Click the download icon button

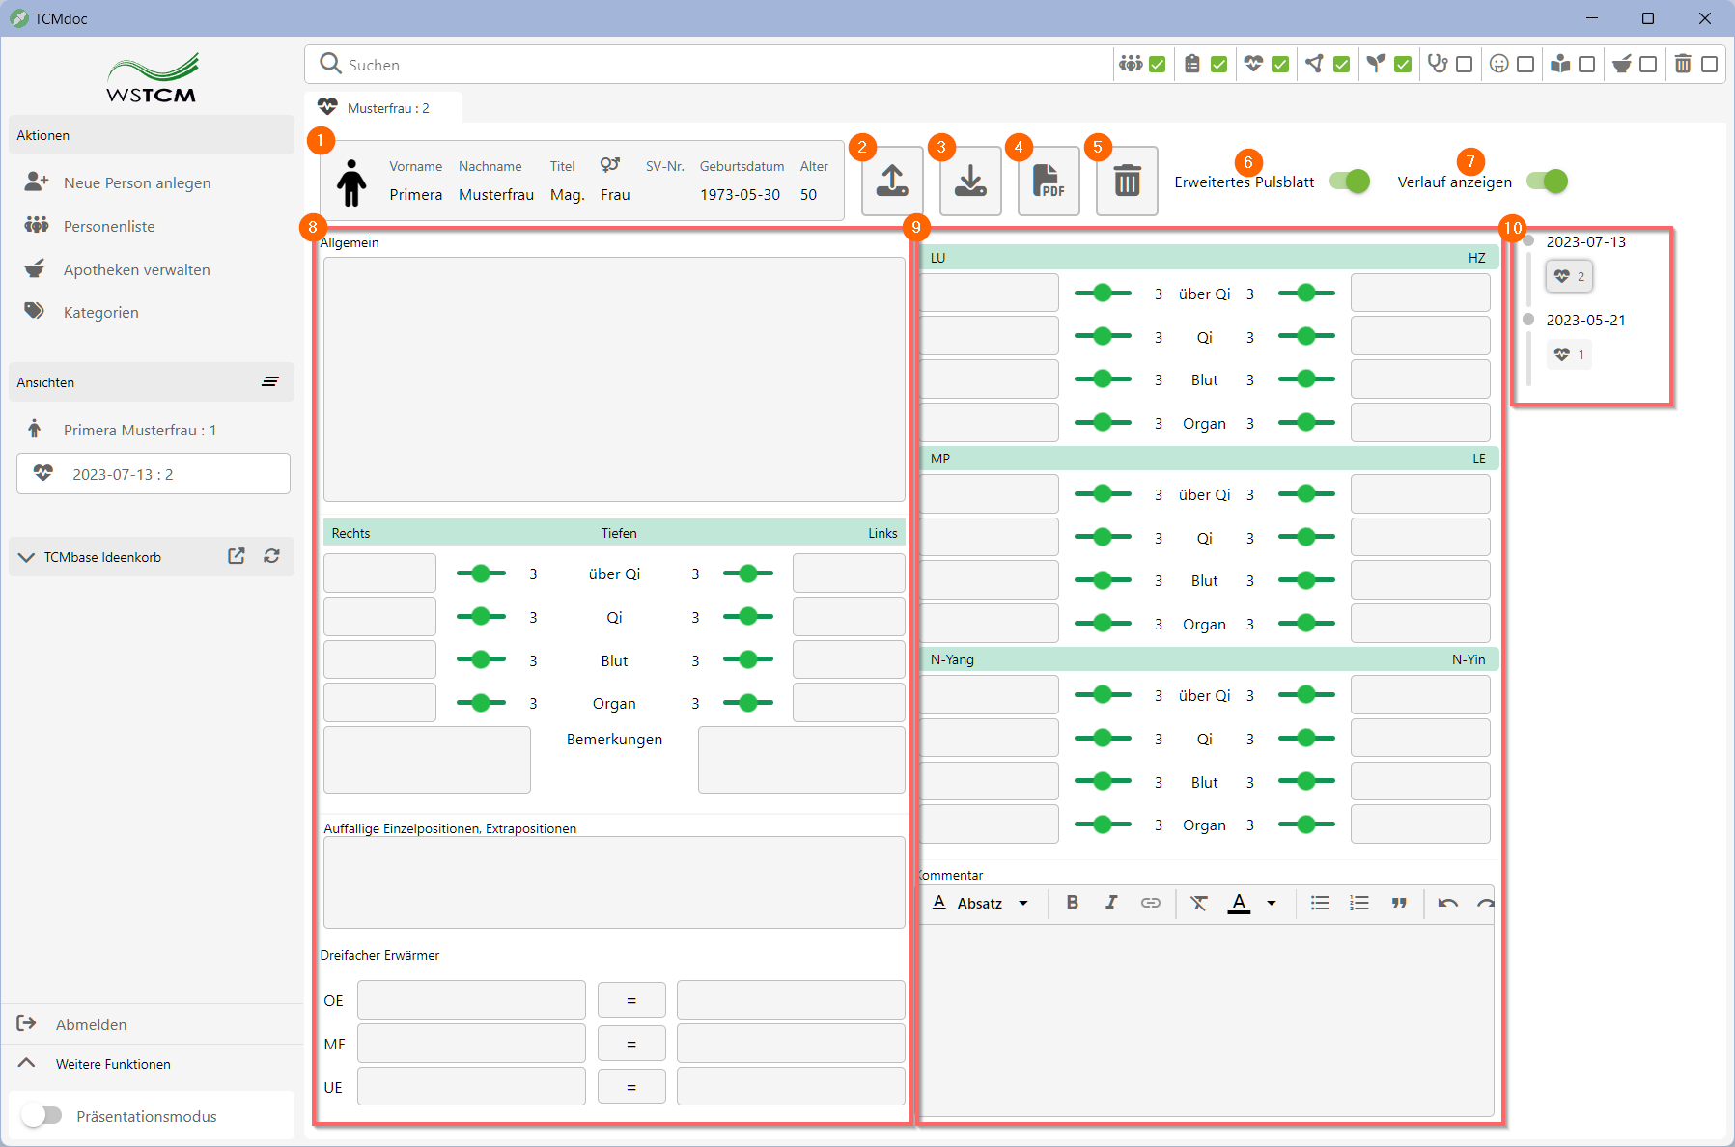[x=970, y=182]
